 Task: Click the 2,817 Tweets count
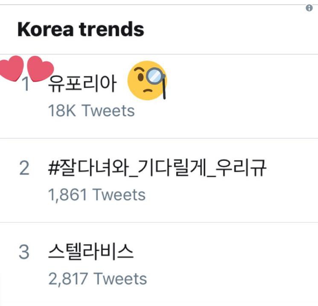98,279
